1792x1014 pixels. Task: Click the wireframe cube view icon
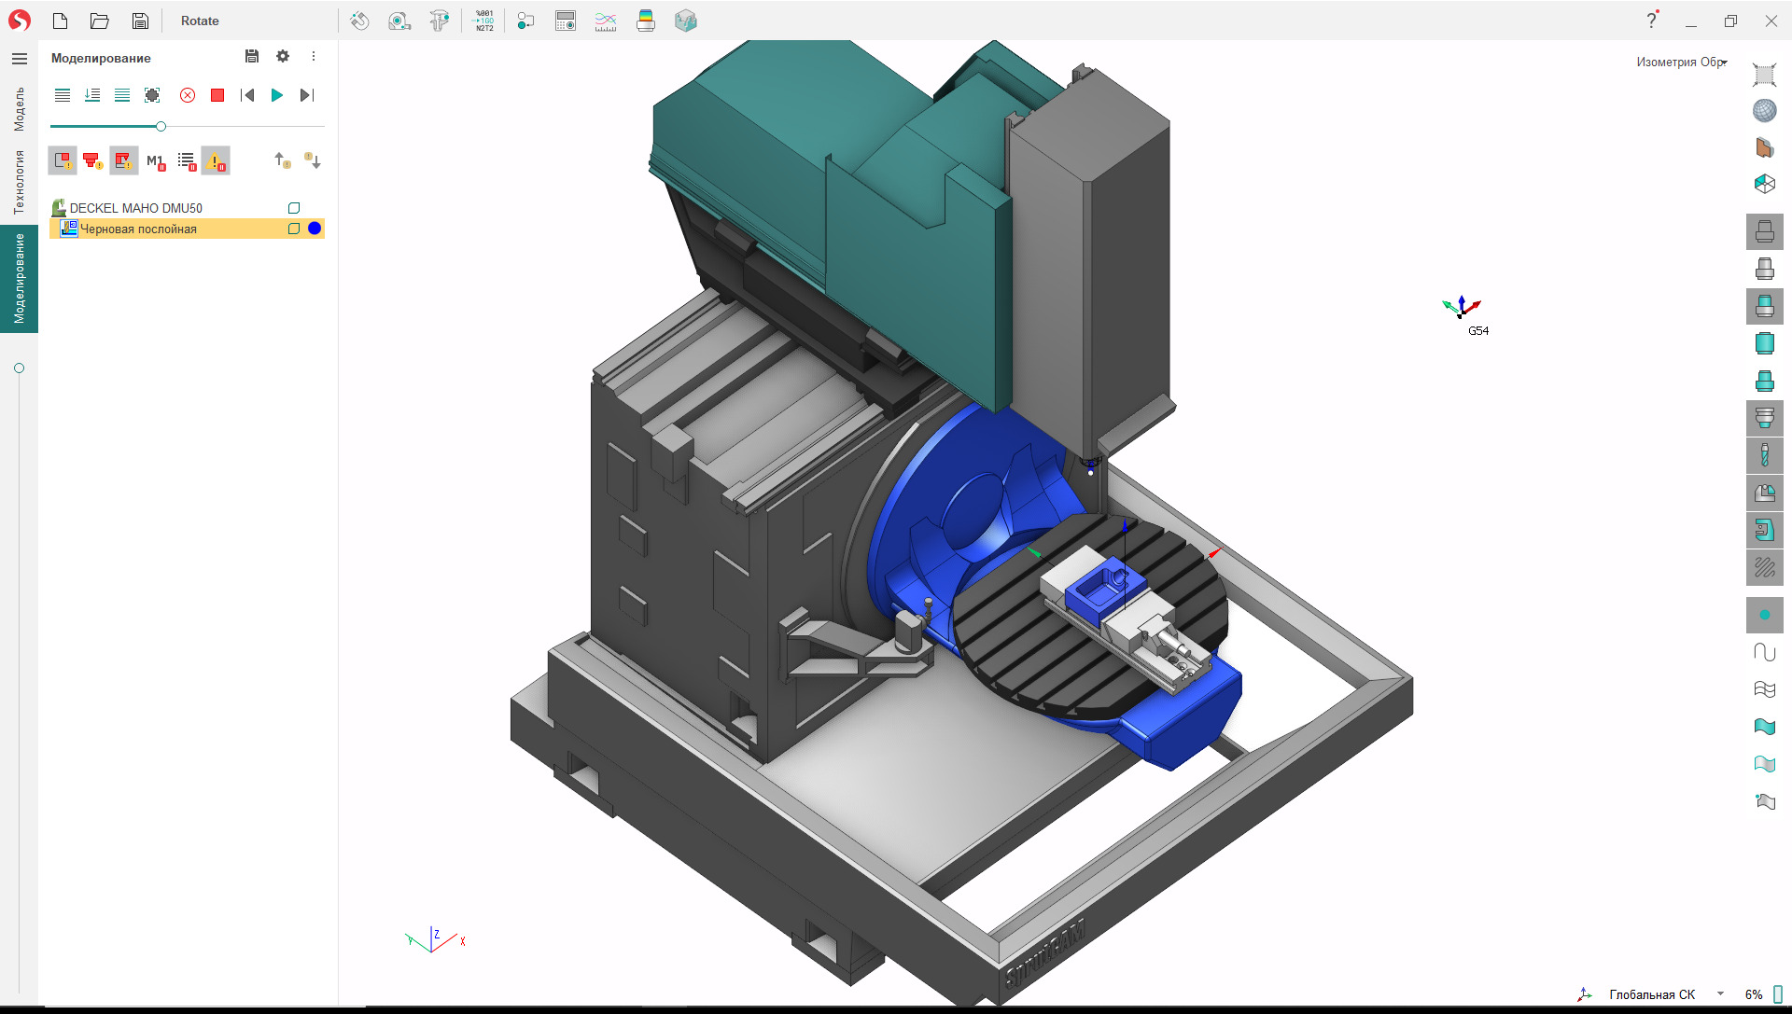pyautogui.click(x=1764, y=184)
